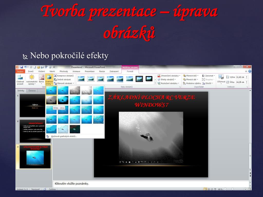Click the zoom slider handle
Screen dimensions: 263x197
click(232, 189)
